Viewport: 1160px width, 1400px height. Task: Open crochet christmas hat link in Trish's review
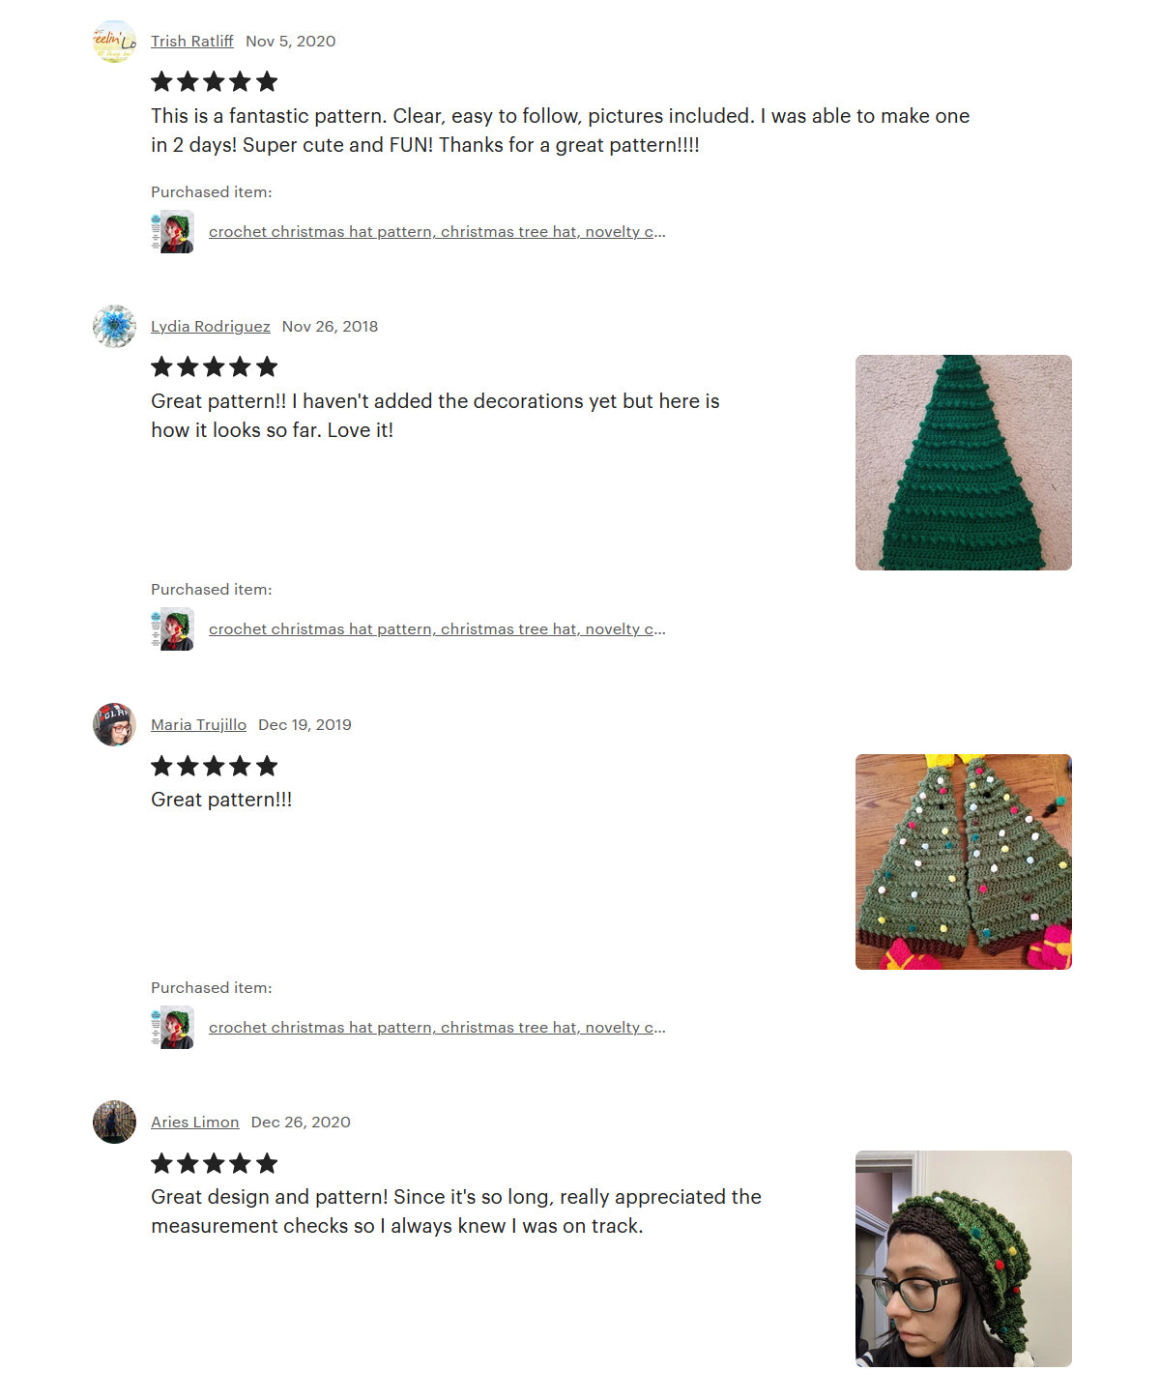(437, 232)
